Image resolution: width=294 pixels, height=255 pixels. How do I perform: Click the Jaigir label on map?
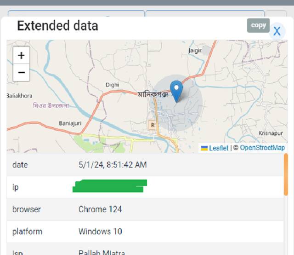tap(195, 51)
